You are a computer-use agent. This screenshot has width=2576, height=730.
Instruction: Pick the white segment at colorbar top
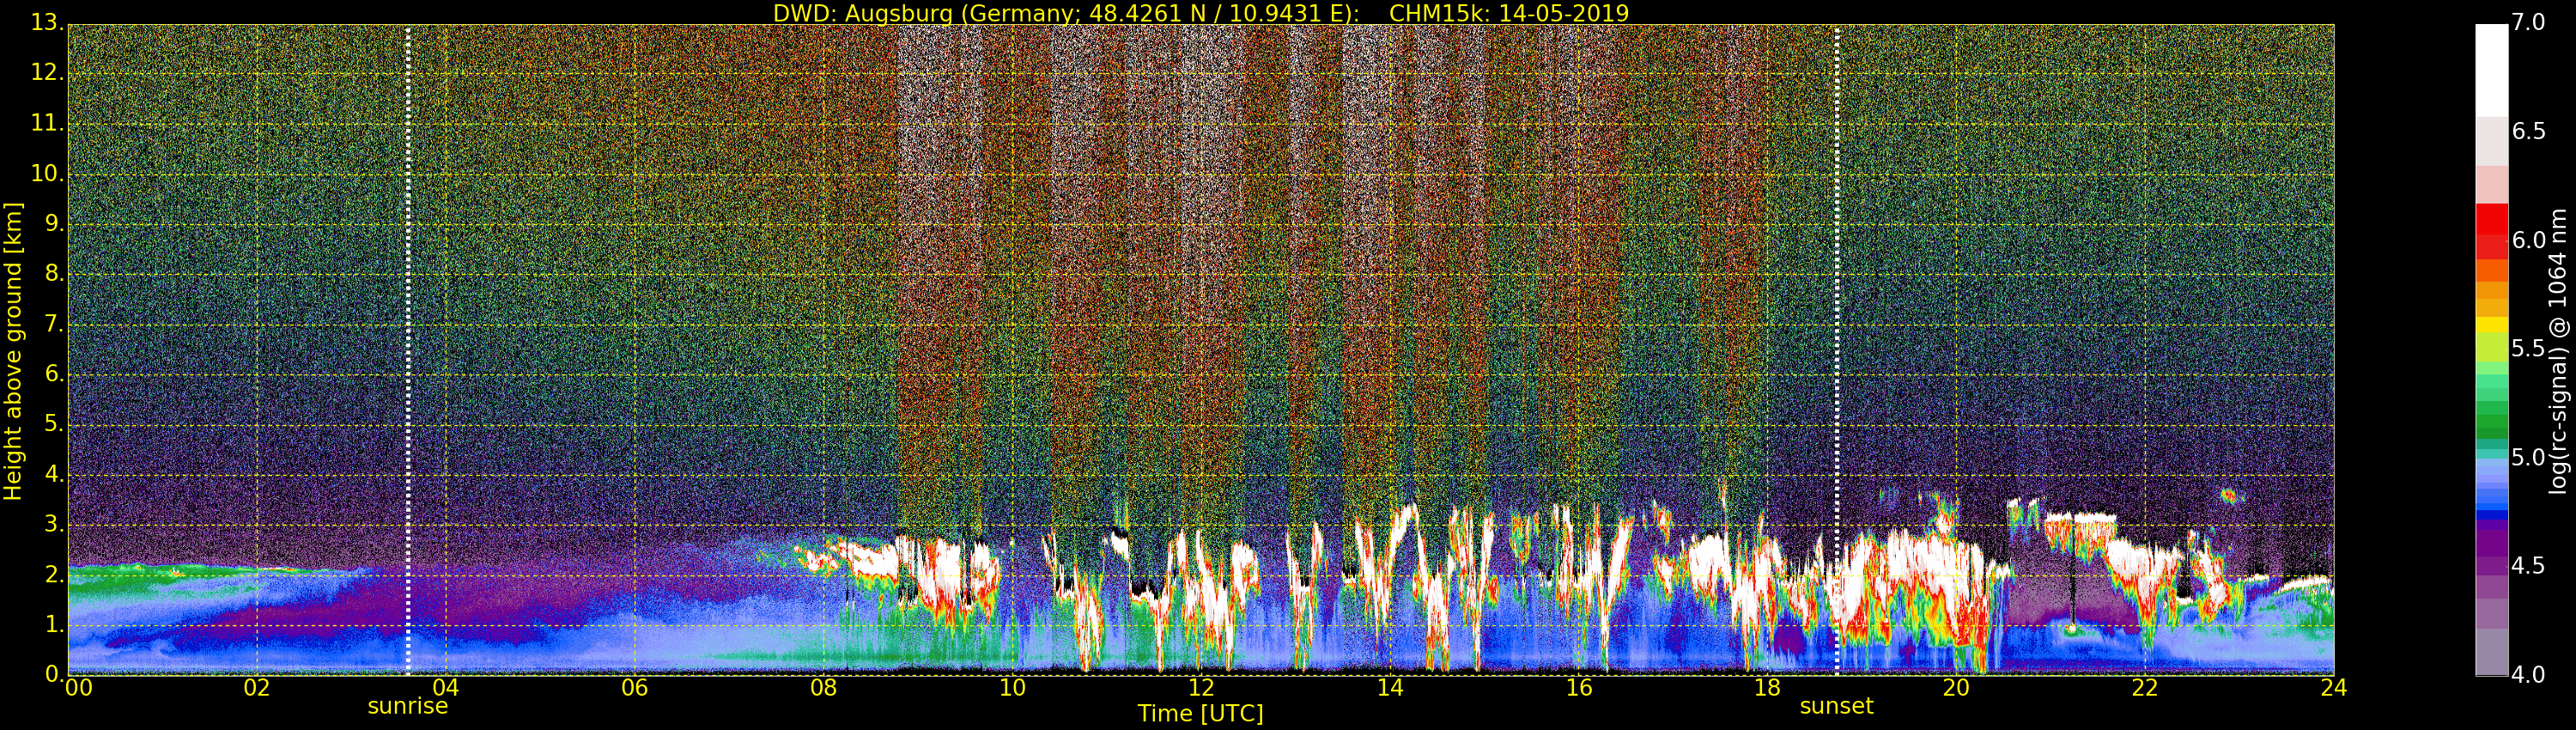coord(2491,70)
